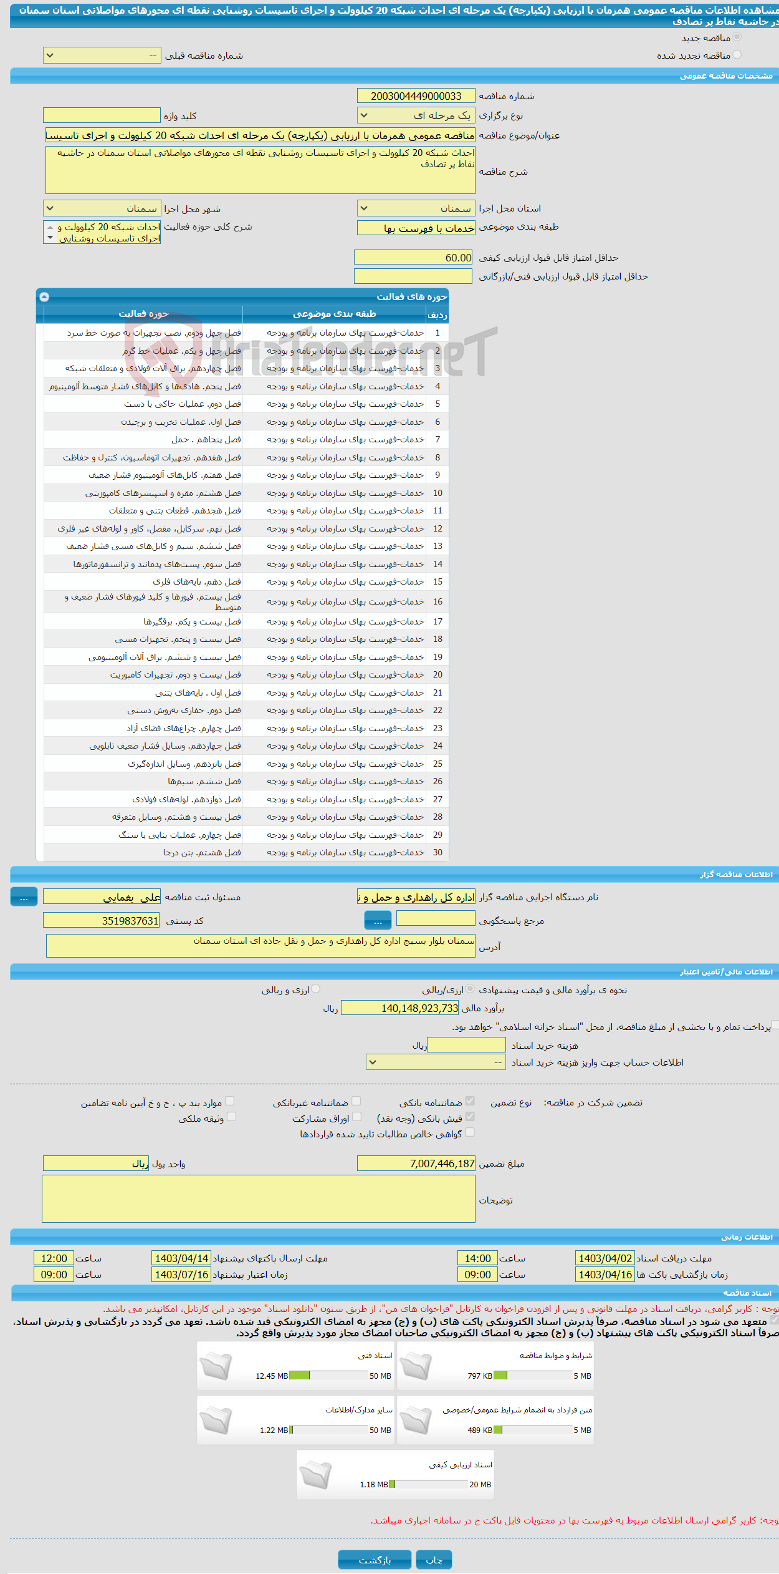
Task: Select the foreign and rial radio option
Action: pyautogui.click(x=316, y=989)
